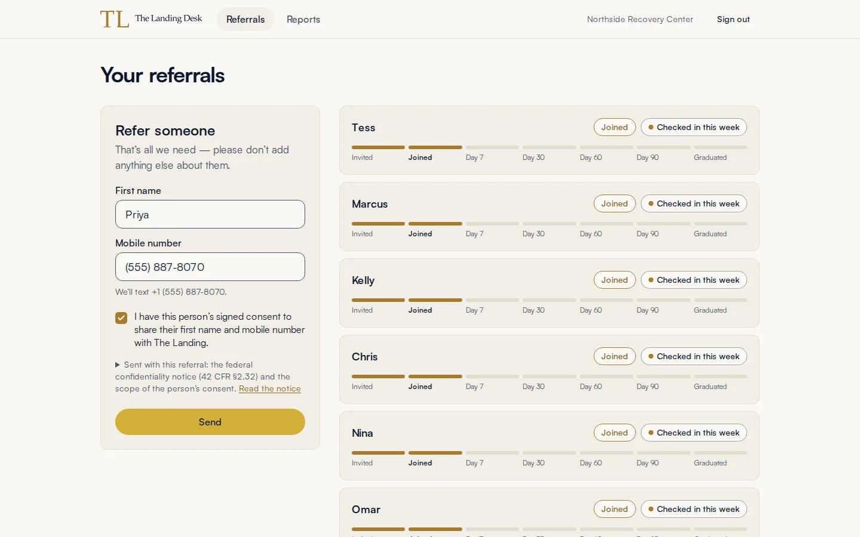This screenshot has width=860, height=537.
Task: Click the Joined badge on Chris's card
Action: 615,356
